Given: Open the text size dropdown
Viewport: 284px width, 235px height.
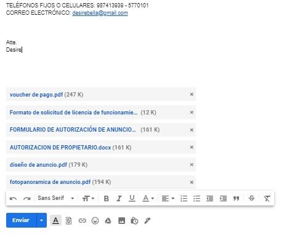Looking at the screenshot, I should pyautogui.click(x=88, y=199).
